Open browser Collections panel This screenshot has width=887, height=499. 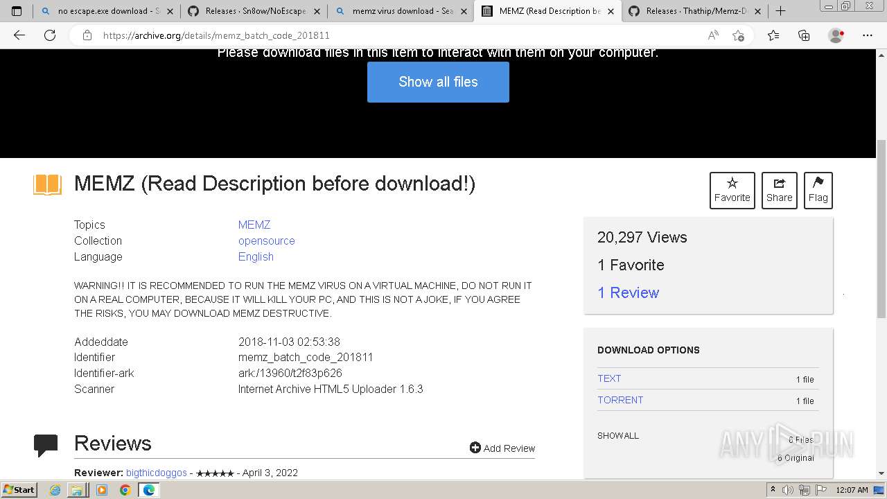pos(804,35)
